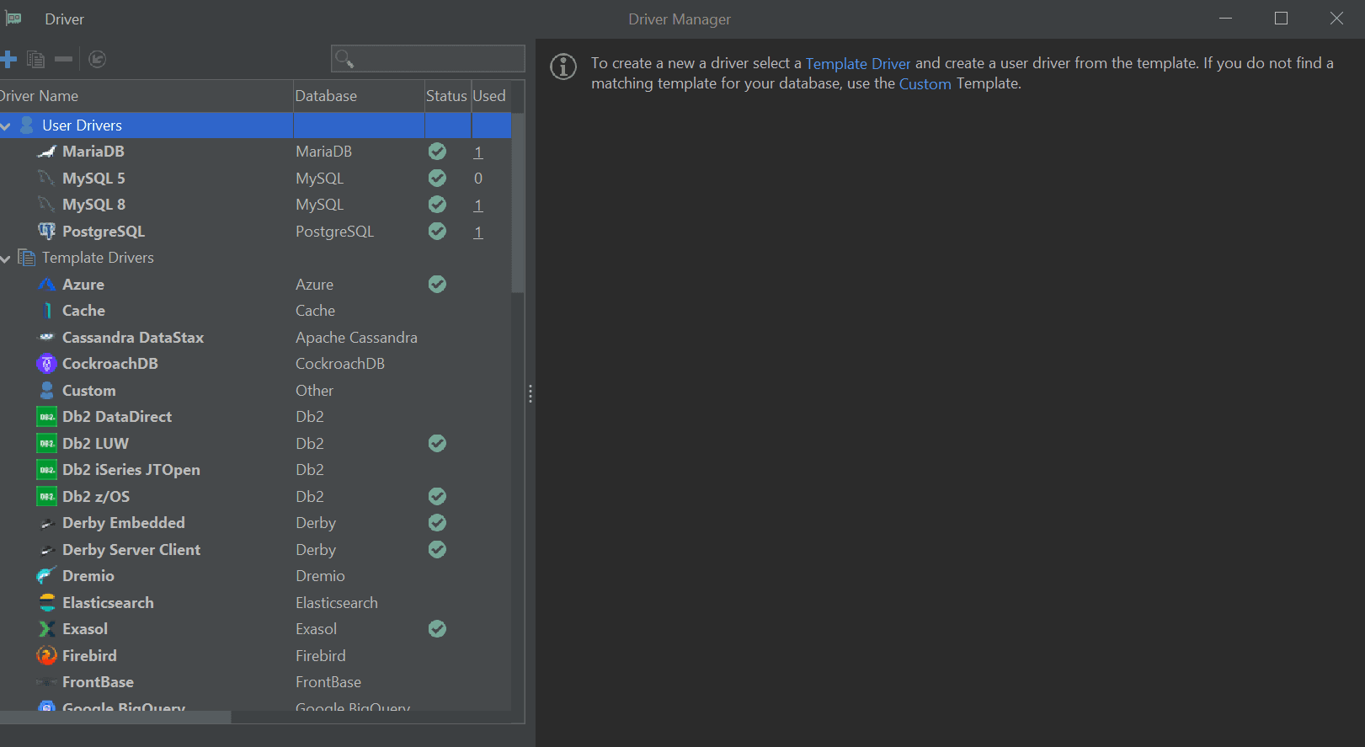Sort by the Status column header

point(446,96)
